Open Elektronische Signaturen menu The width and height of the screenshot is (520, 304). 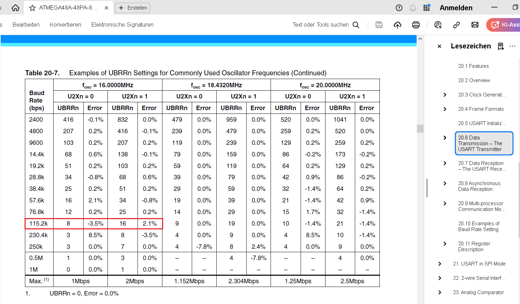[122, 25]
